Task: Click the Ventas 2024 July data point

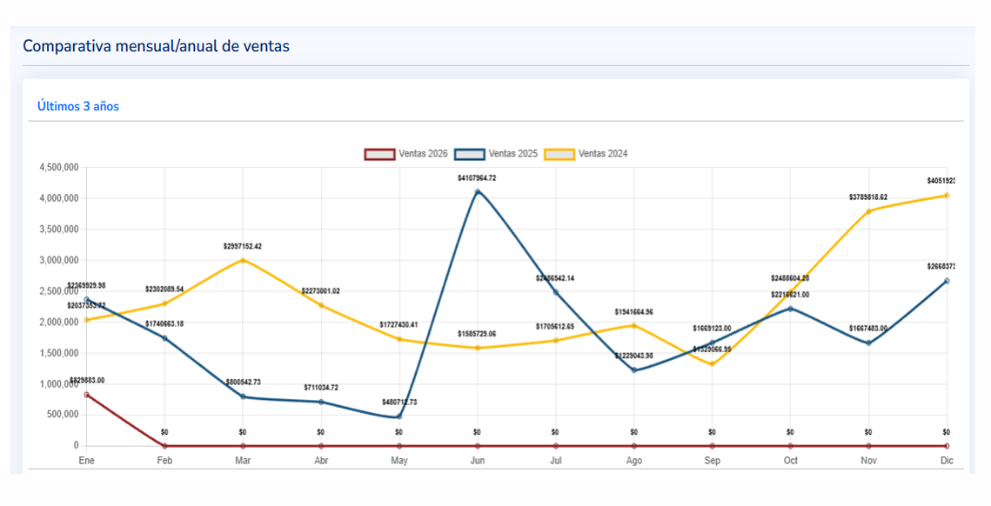Action: 555,340
